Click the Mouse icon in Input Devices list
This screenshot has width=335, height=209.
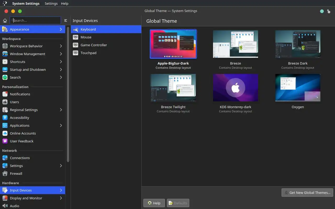[x=75, y=37]
